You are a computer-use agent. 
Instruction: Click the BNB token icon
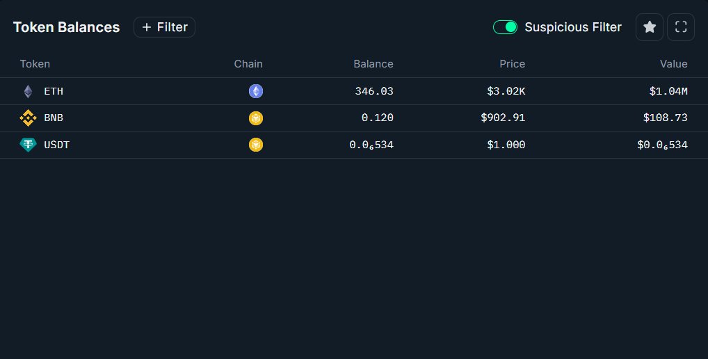28,118
